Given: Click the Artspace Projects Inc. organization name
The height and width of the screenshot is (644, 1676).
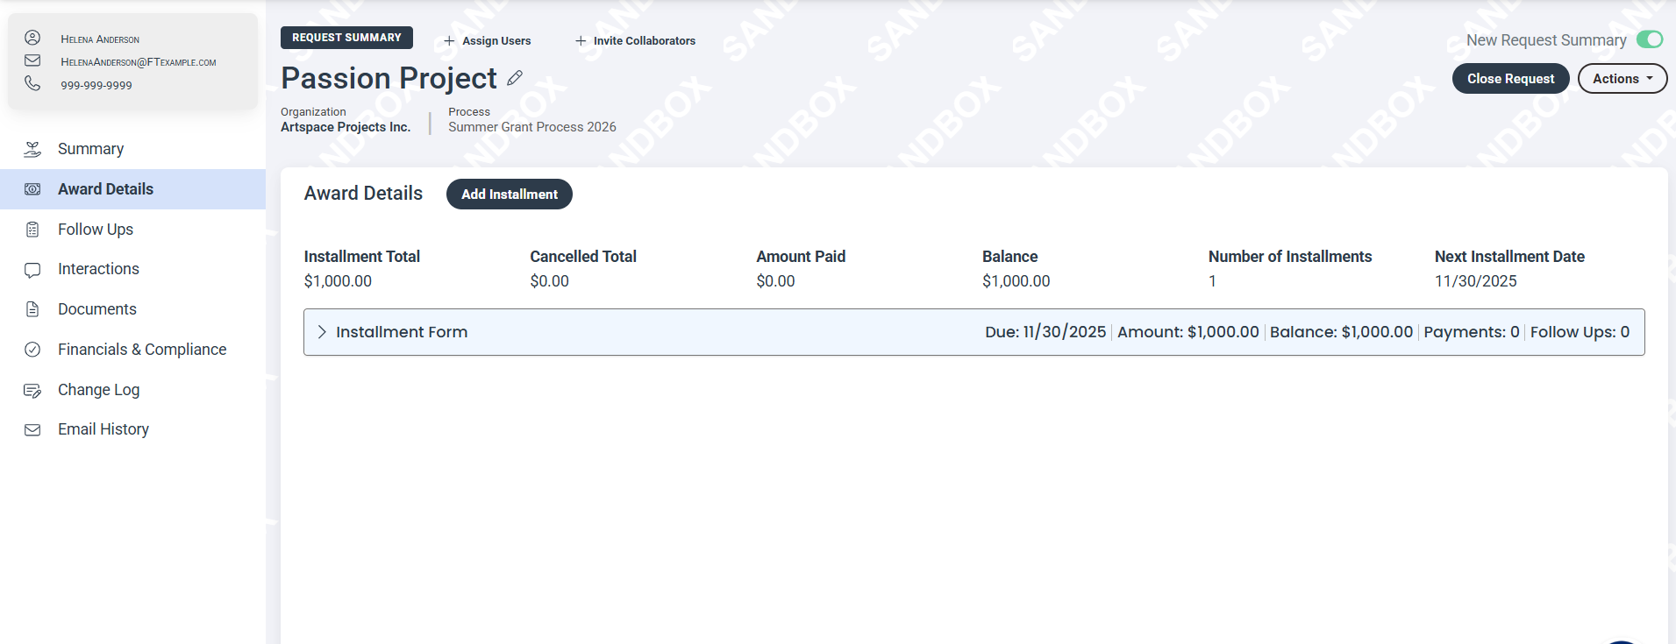Looking at the screenshot, I should pyautogui.click(x=346, y=127).
